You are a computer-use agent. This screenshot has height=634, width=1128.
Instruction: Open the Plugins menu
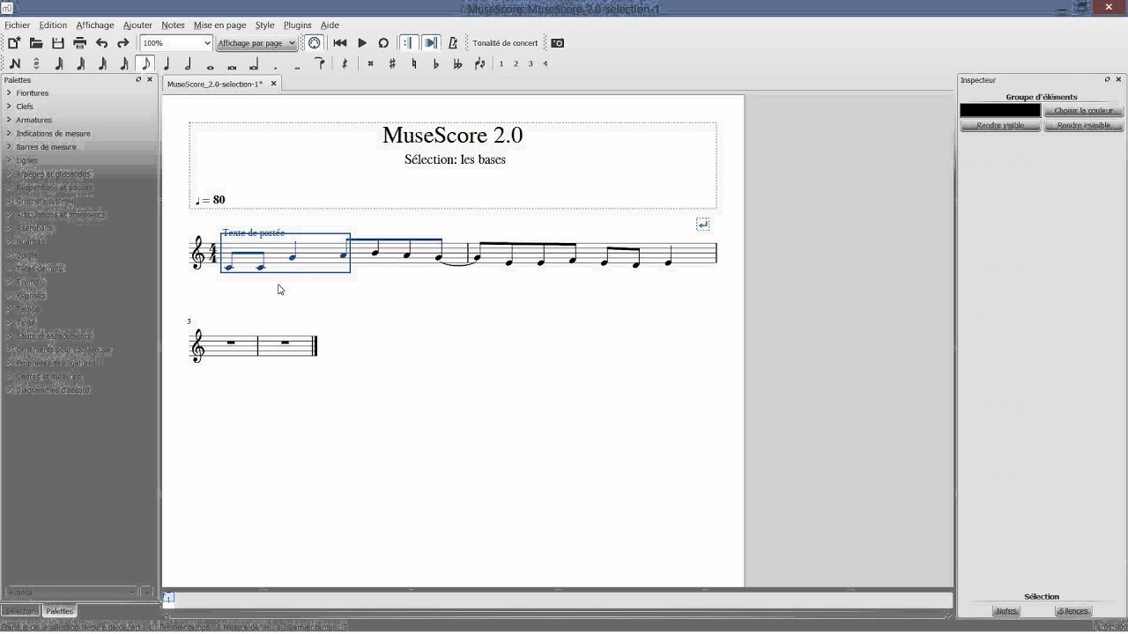[x=297, y=26]
